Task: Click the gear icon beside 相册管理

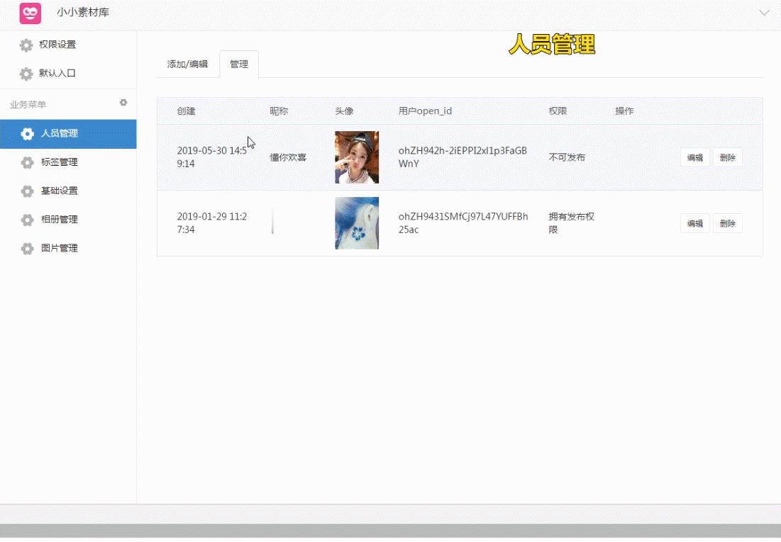Action: pos(27,220)
